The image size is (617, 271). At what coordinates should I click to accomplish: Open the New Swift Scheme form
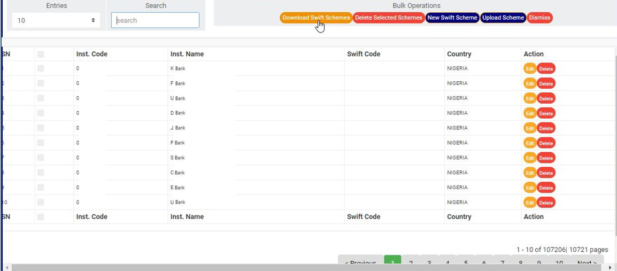pyautogui.click(x=452, y=18)
